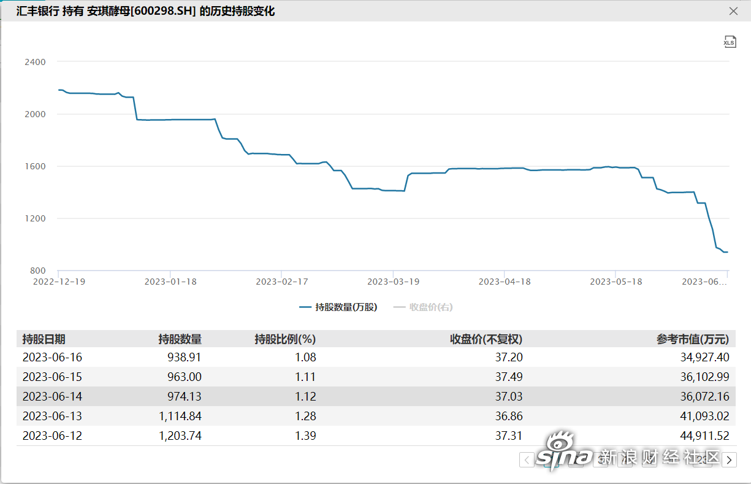Click the 2023-04-18 x-axis label
This screenshot has height=484, width=751.
[x=505, y=282]
